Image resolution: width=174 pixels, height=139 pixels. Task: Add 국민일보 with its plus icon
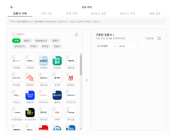(x=27, y=57)
